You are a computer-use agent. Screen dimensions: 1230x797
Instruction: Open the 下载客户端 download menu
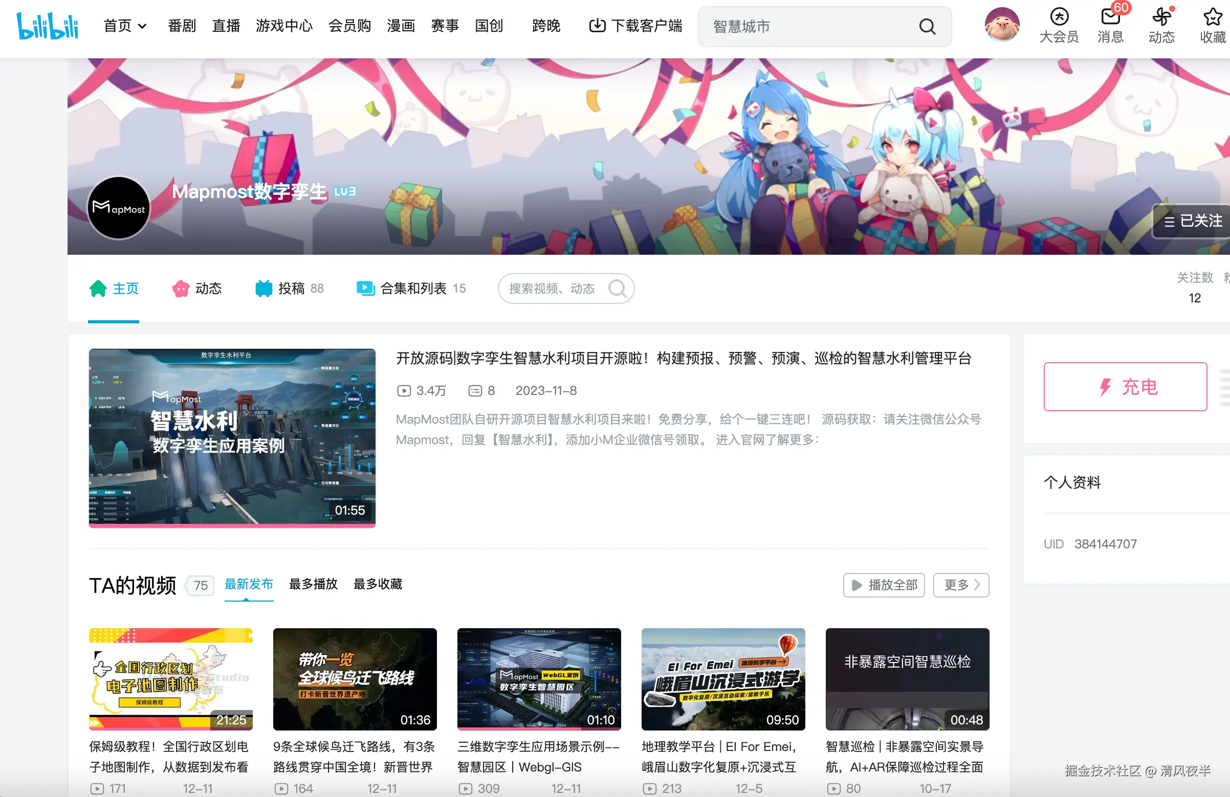[x=635, y=26]
